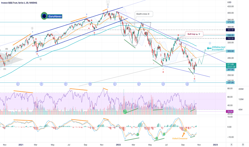This screenshot has width=249, height=147.
Task: Open the Death cross callout annotation
Action: click(144, 14)
